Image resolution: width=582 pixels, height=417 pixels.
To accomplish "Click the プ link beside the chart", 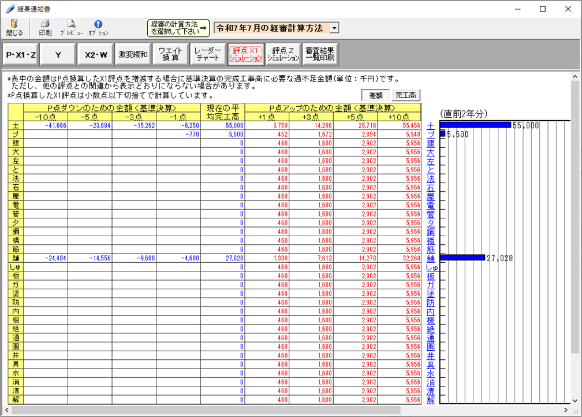I will pos(431,135).
